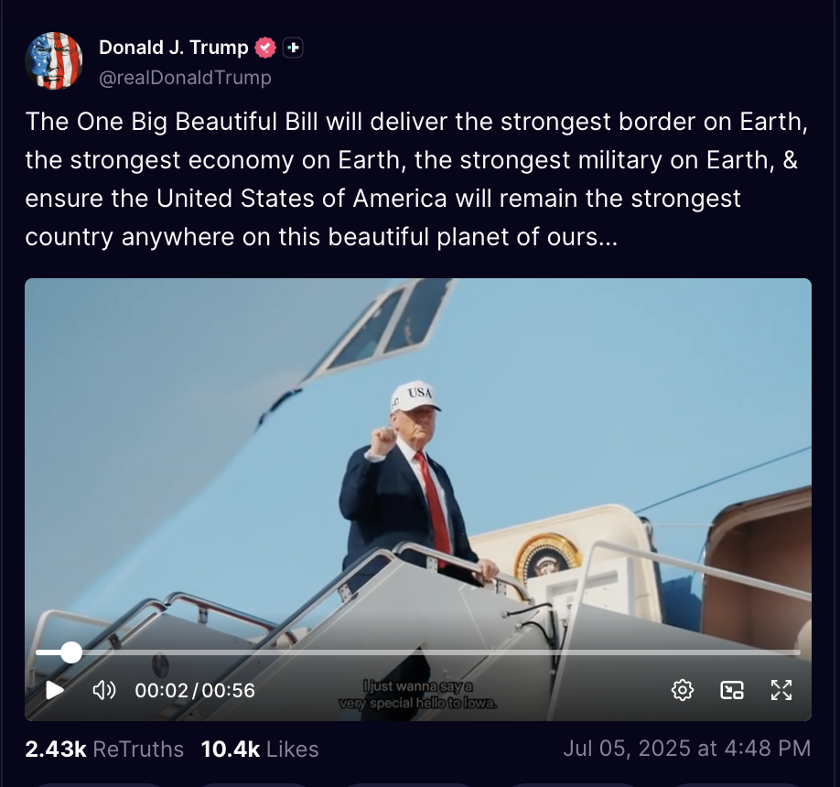Open the Donald J. Trump profile name
The image size is (840, 787).
pos(174,48)
